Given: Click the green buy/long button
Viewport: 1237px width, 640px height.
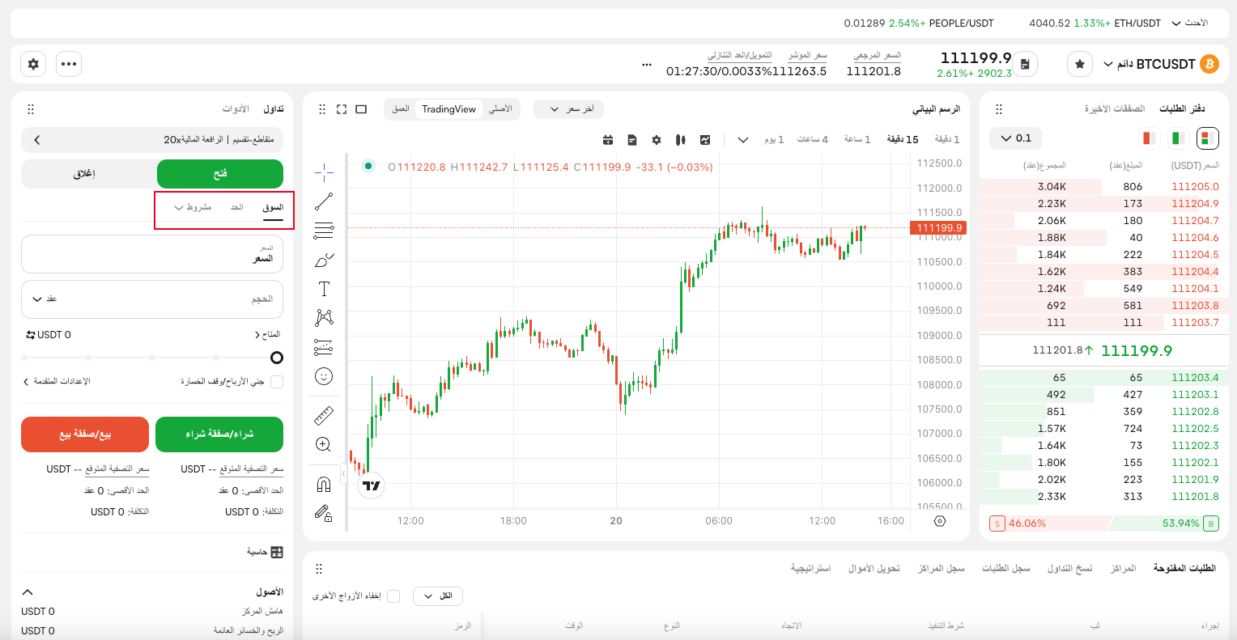Looking at the screenshot, I should [x=219, y=434].
